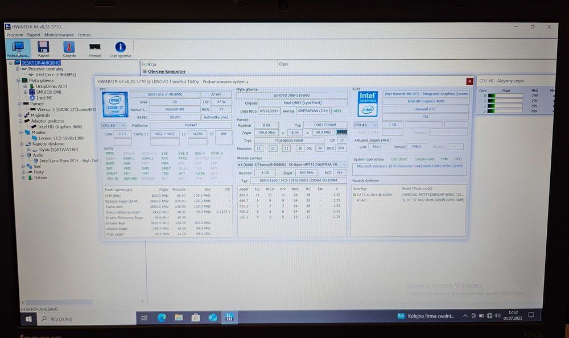Open Windows Start button on taskbar
Screen dimensions: 569x338
[28, 319]
